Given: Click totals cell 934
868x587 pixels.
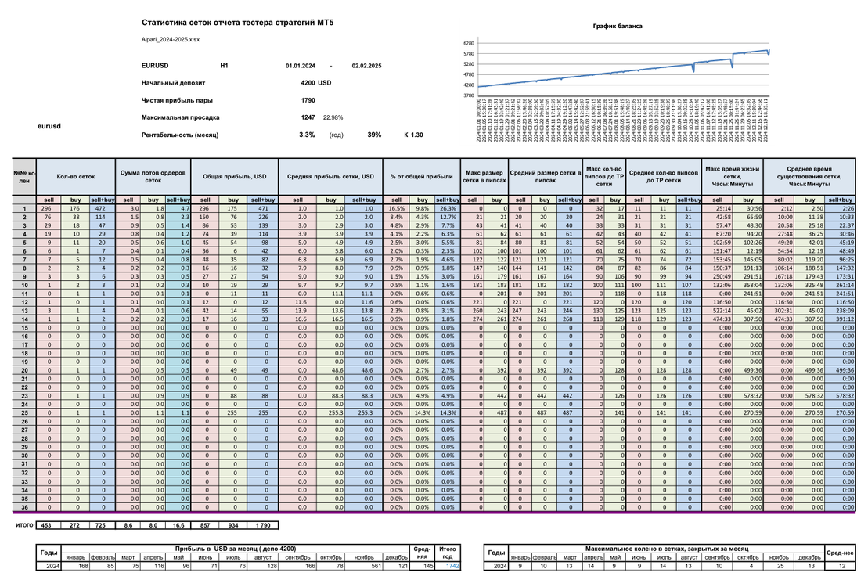Looking at the screenshot, I should [x=233, y=525].
